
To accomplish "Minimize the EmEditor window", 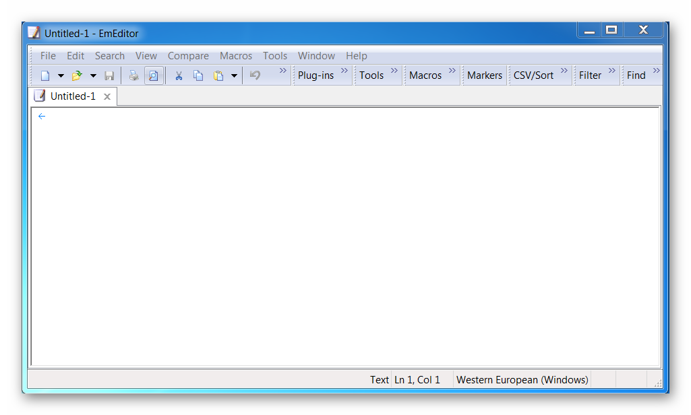I will (589, 30).
